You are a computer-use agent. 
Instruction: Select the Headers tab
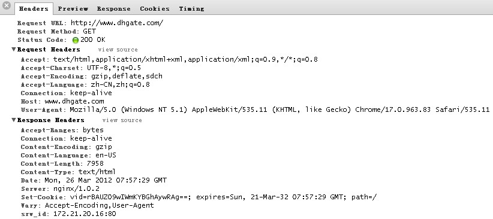(x=34, y=9)
